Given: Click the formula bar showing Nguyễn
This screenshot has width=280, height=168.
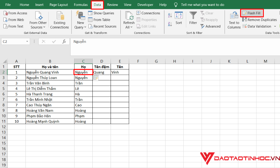Looking at the screenshot, I should point(175,46).
